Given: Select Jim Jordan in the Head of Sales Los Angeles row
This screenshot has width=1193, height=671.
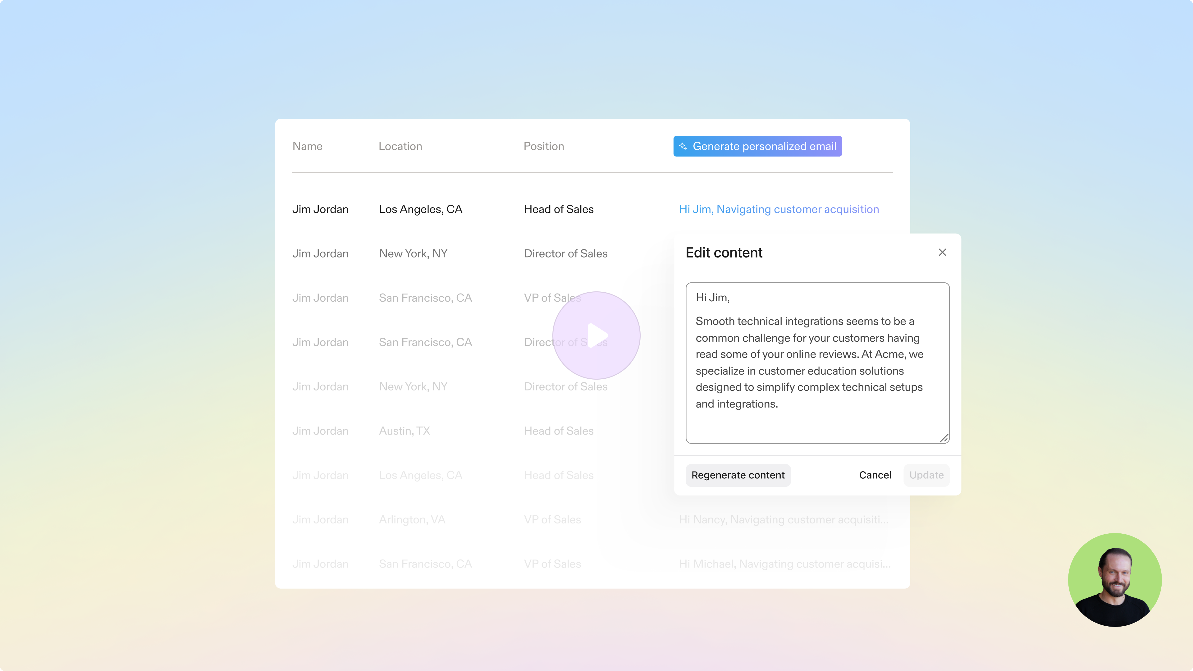Looking at the screenshot, I should 320,209.
